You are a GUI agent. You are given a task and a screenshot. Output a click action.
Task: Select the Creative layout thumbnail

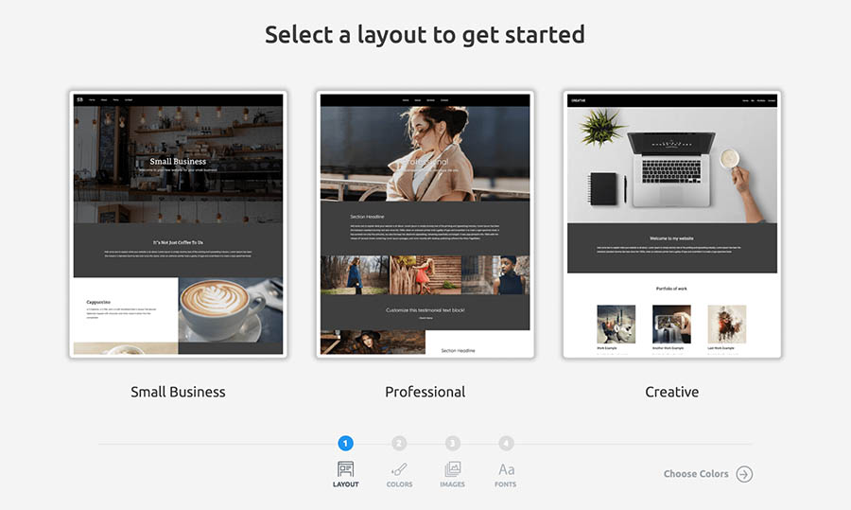[672, 224]
